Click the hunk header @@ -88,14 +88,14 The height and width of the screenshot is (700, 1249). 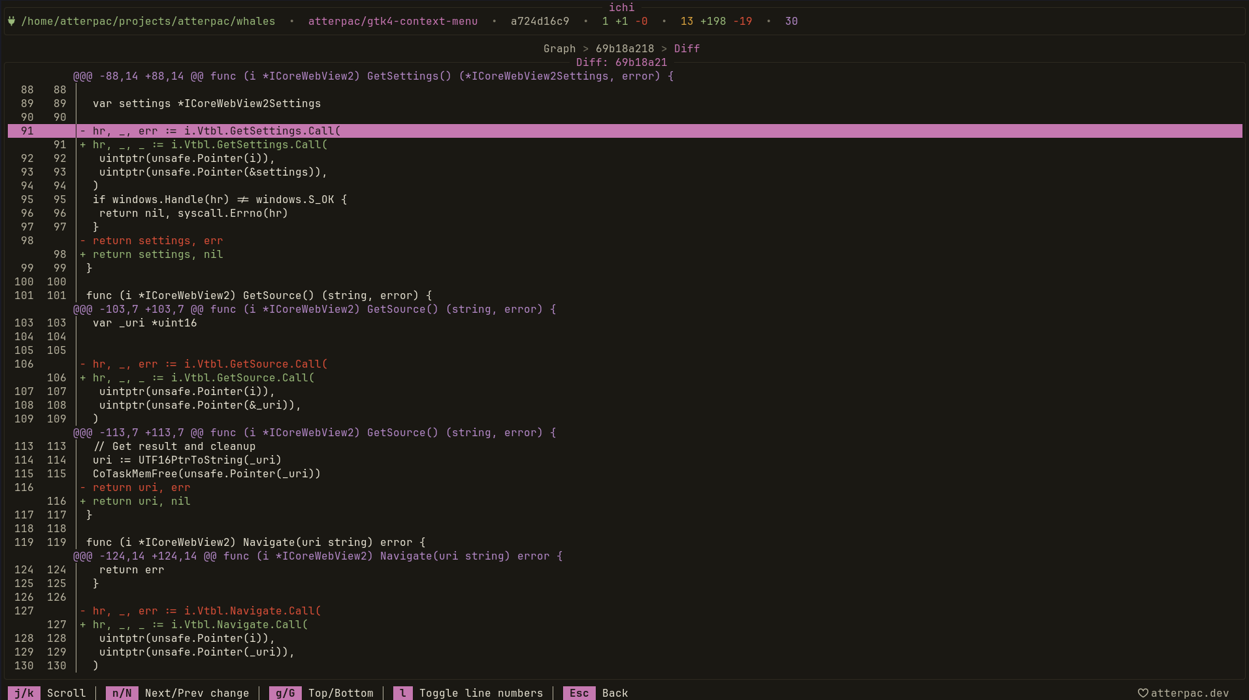click(373, 76)
